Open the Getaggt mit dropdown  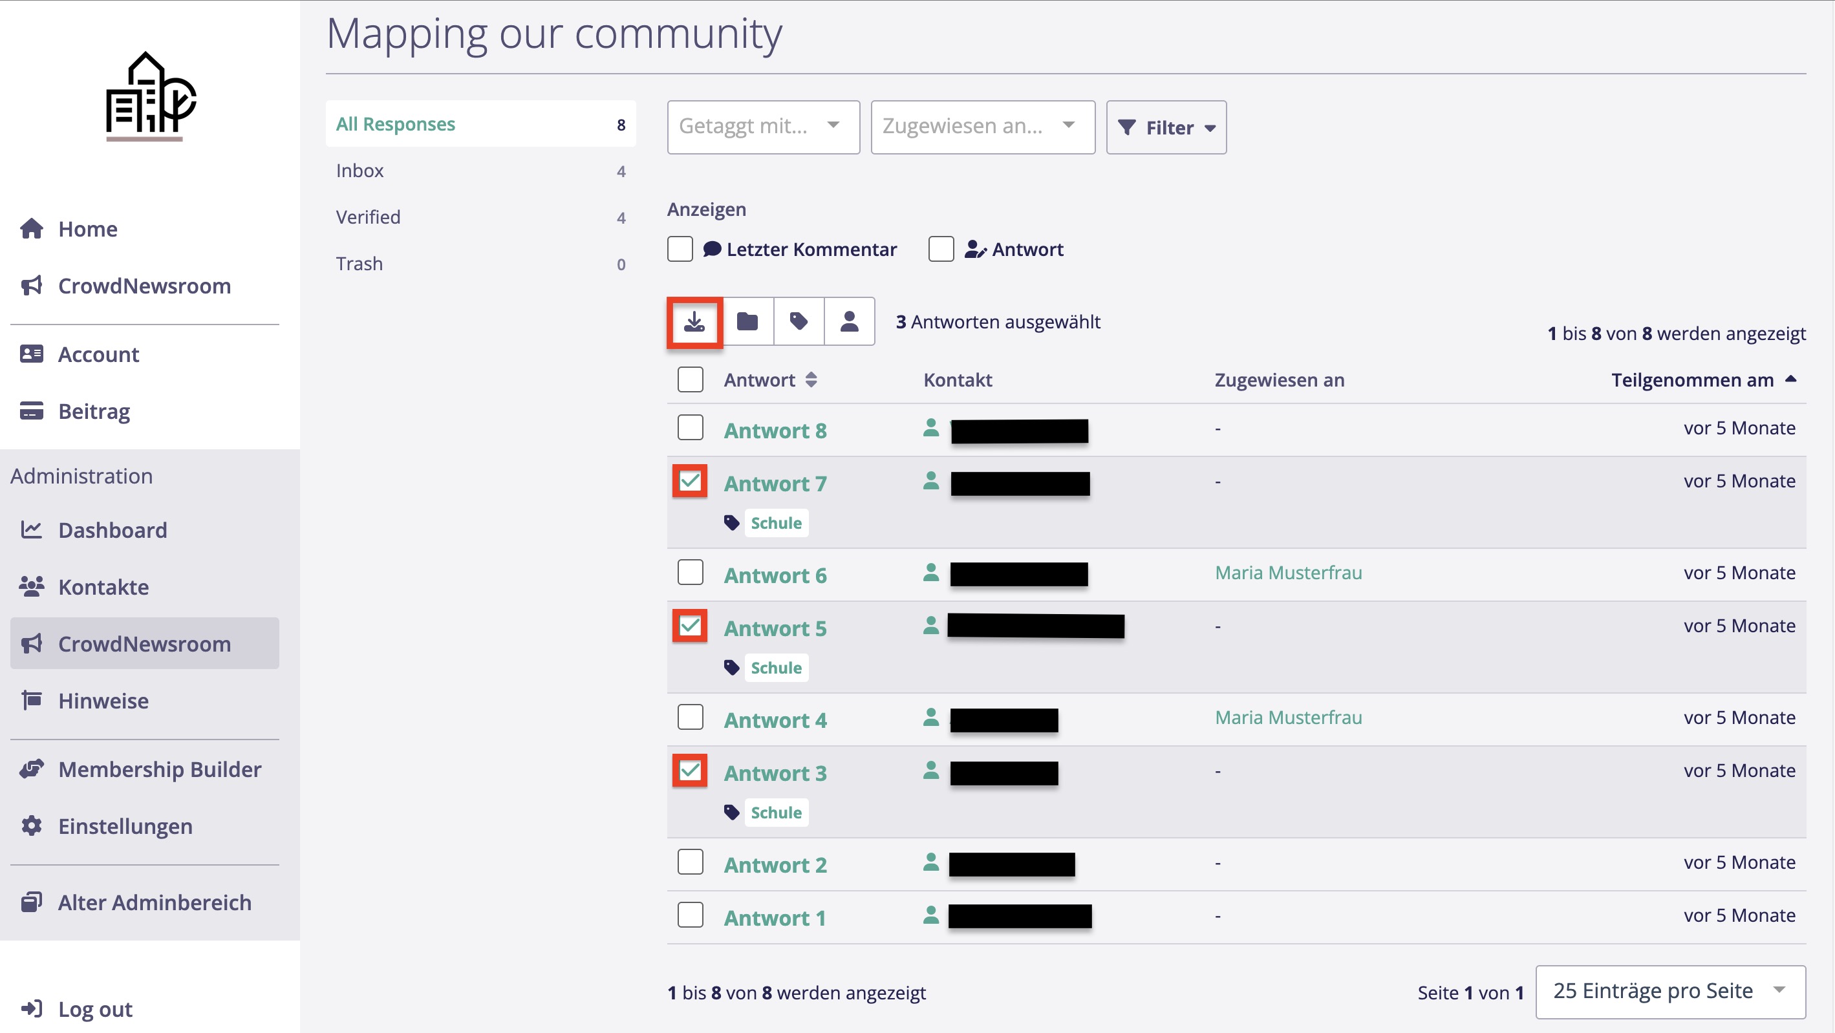pyautogui.click(x=762, y=127)
